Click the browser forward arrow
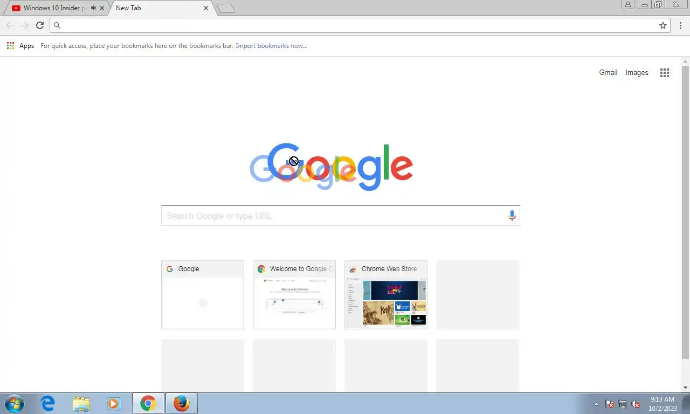Screen dimensions: 690x414 point(25,25)
